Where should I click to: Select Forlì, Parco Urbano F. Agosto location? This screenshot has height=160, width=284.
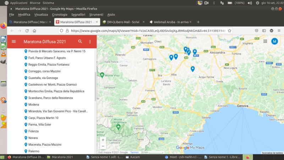[47, 58]
